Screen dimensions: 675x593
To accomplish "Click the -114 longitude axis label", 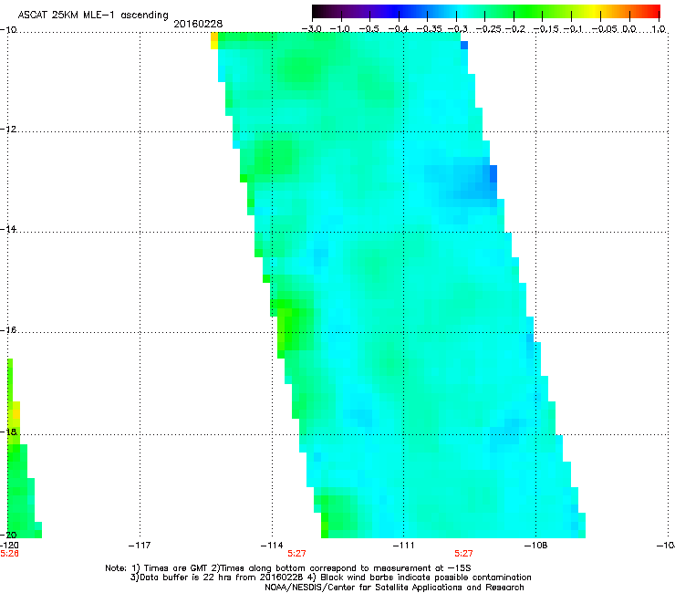I will pyautogui.click(x=272, y=546).
